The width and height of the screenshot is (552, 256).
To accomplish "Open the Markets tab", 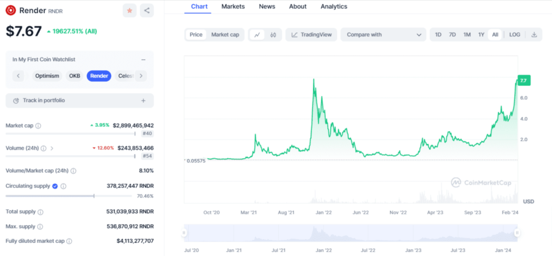I will pyautogui.click(x=233, y=6).
